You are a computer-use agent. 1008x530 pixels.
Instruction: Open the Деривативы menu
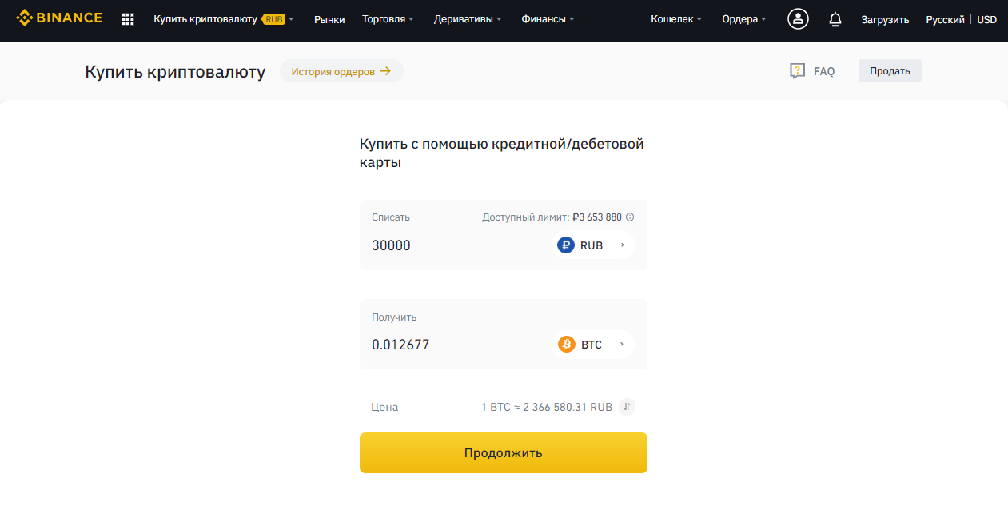coord(468,19)
